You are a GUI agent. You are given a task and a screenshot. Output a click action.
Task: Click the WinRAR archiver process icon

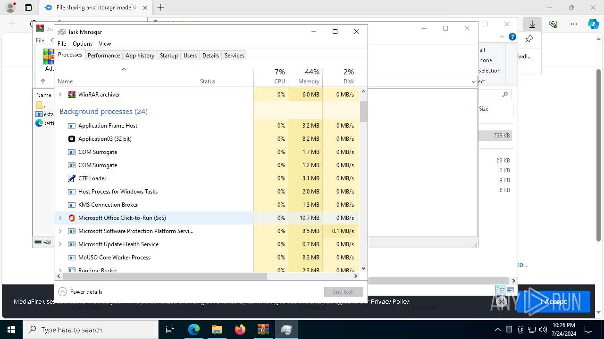pos(72,95)
